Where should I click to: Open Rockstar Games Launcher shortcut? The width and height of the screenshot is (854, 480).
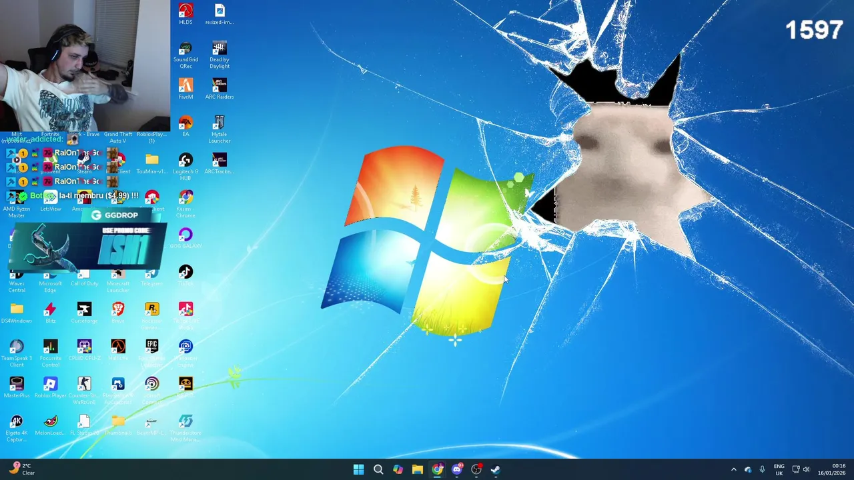click(152, 316)
